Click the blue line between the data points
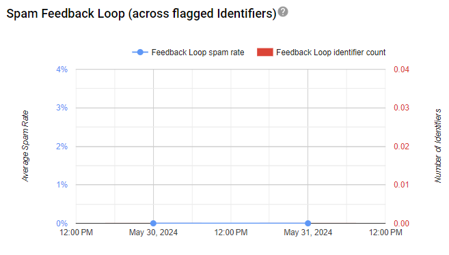449x255 pixels. tap(230, 223)
